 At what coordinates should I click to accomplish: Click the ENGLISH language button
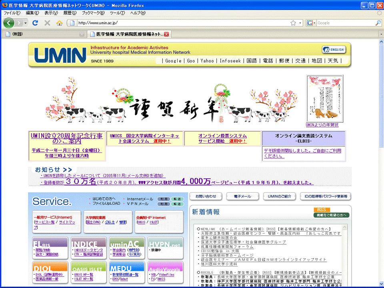334,50
